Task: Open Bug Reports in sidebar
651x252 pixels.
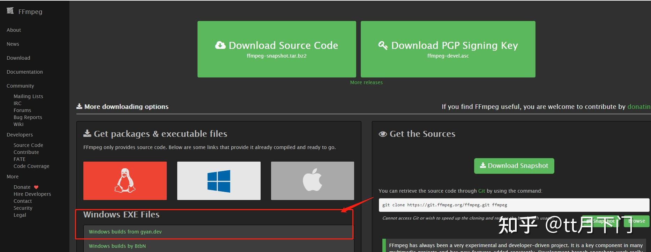Action: click(28, 117)
